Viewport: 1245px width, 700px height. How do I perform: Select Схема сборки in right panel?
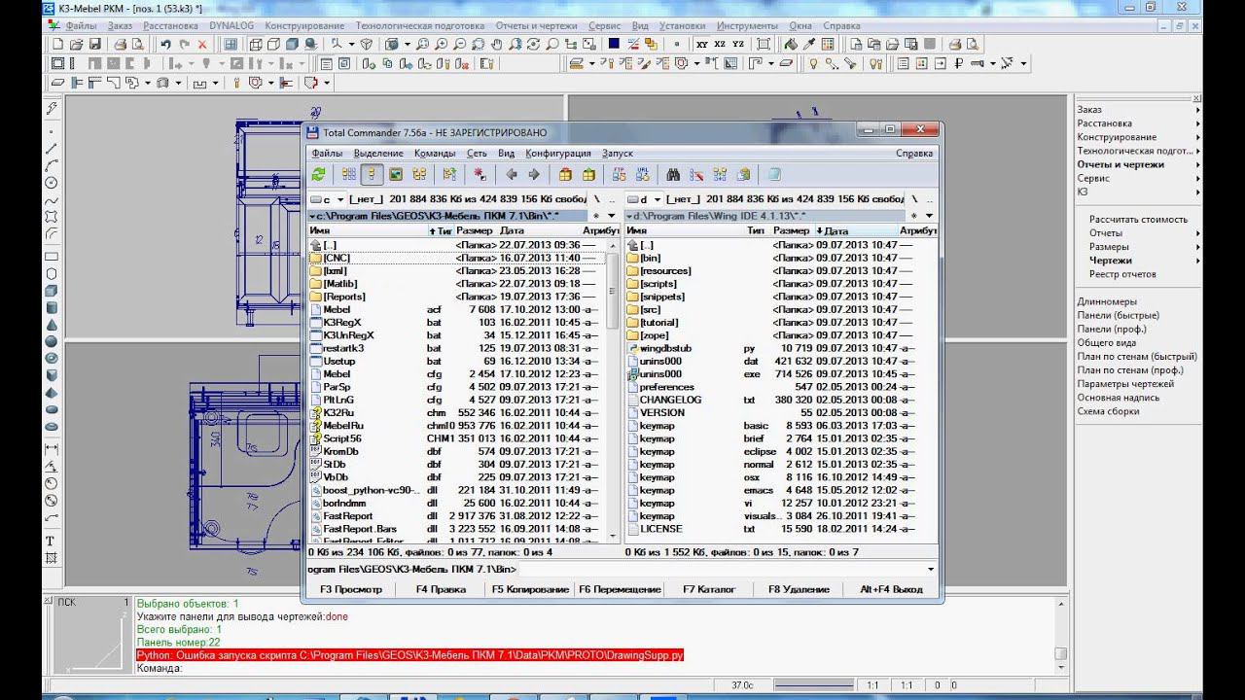(x=1107, y=411)
